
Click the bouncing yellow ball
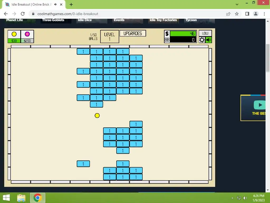97,116
